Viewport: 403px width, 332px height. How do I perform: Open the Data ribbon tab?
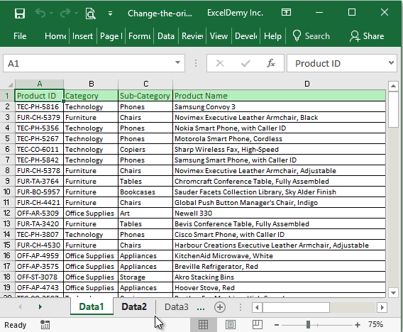click(x=166, y=36)
